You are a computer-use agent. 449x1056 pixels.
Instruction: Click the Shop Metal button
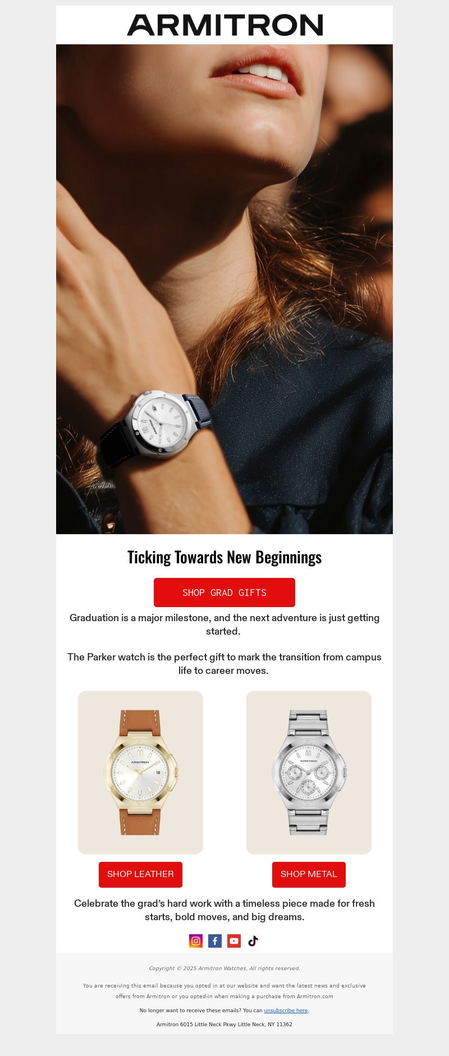click(309, 874)
